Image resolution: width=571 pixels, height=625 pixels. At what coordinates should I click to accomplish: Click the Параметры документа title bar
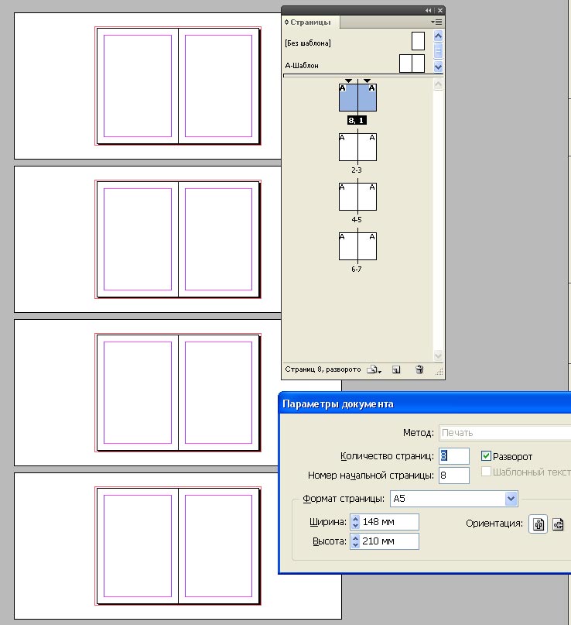[425, 404]
